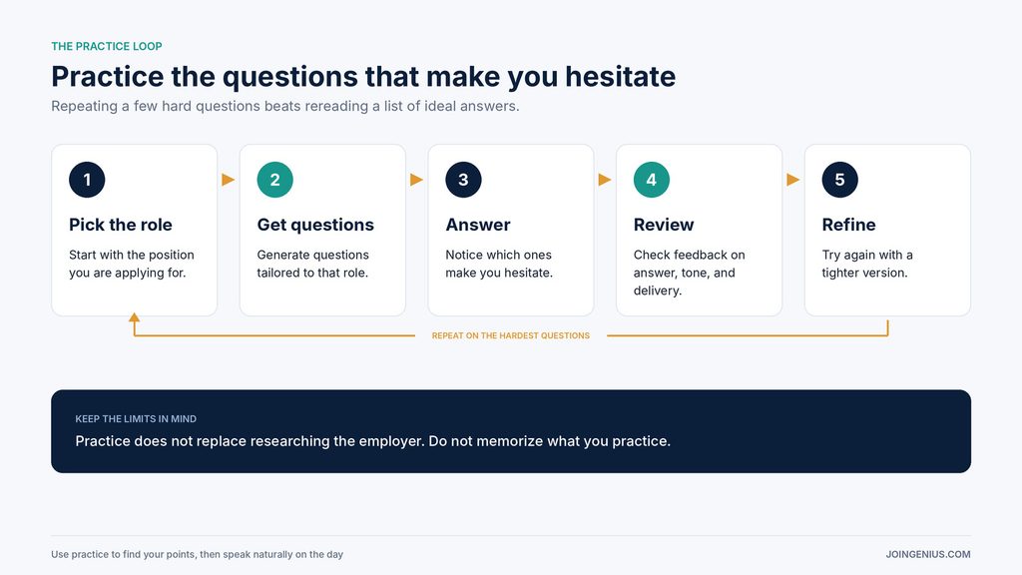The height and width of the screenshot is (575, 1022).
Task: Select the "Refine" card heading
Action: coord(848,225)
